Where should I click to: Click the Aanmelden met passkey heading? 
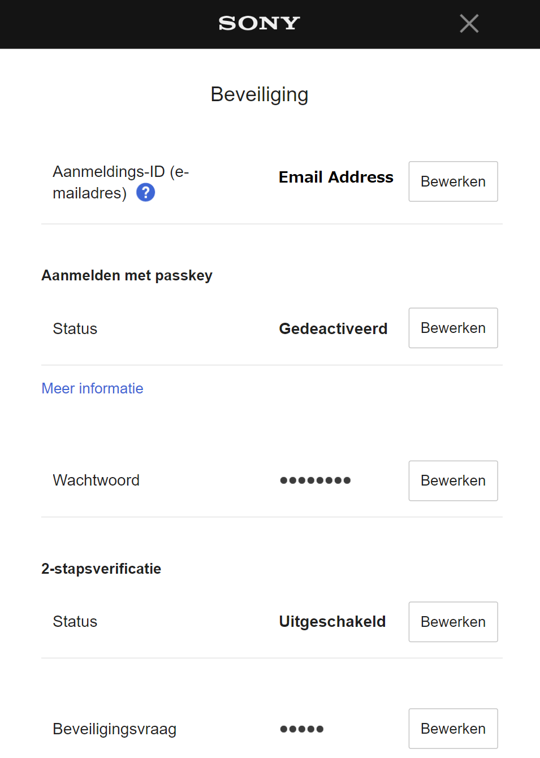tap(127, 275)
